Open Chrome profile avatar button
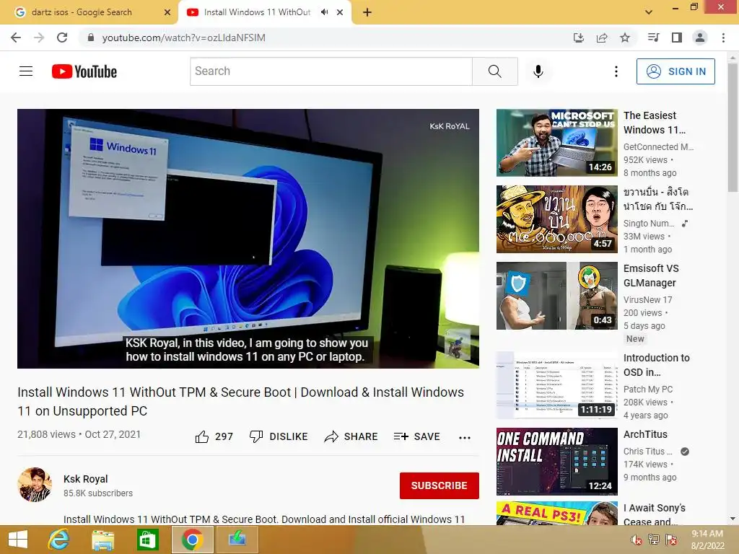The height and width of the screenshot is (554, 739). coord(700,38)
